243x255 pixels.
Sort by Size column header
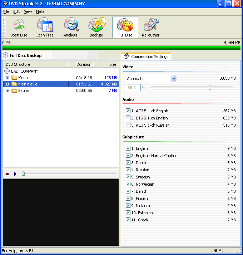click(106, 64)
